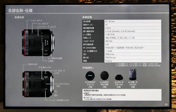Click the 同梱 box under レンズキャップ
The width and height of the screenshot is (176, 112).
pos(90,87)
